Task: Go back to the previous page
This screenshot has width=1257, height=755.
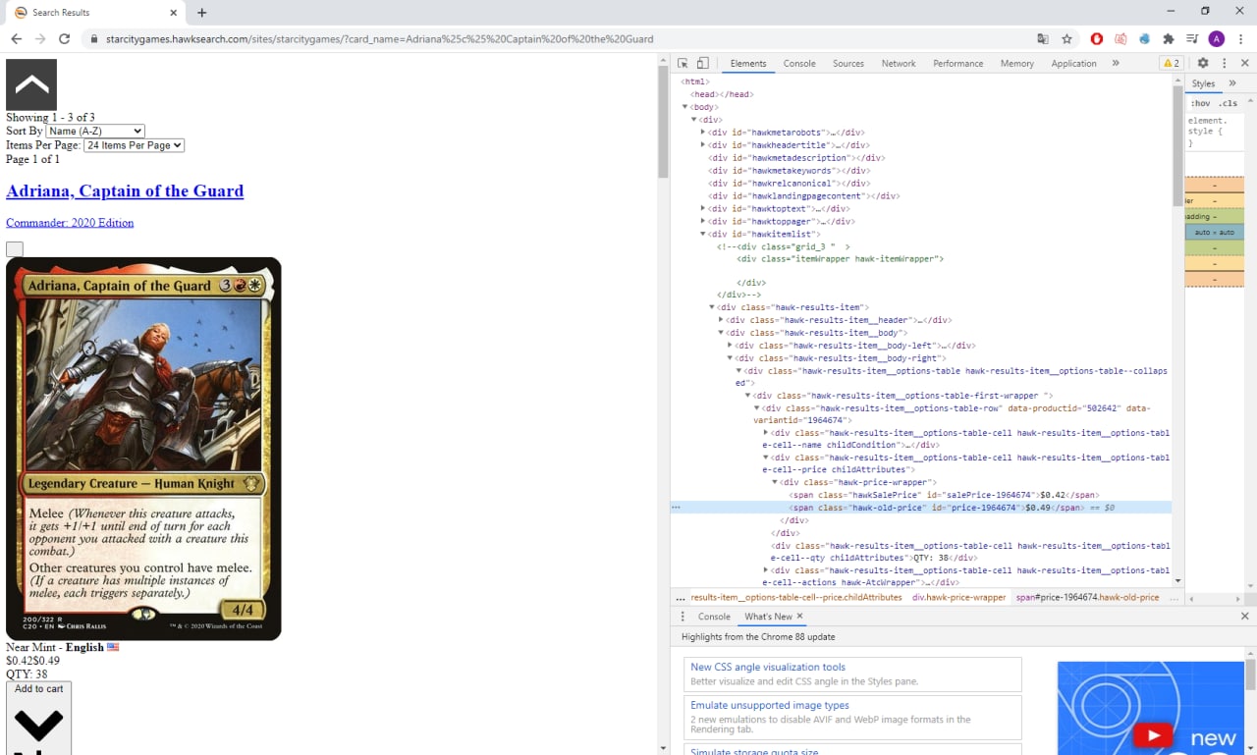Action: [17, 39]
